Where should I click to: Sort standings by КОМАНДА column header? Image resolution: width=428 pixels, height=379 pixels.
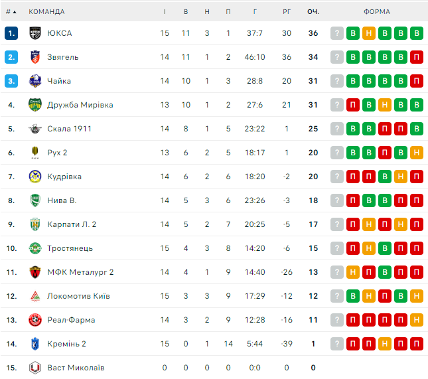(x=46, y=11)
